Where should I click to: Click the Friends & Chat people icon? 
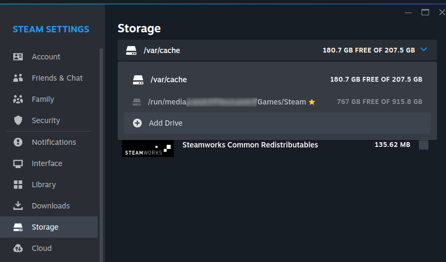point(18,78)
